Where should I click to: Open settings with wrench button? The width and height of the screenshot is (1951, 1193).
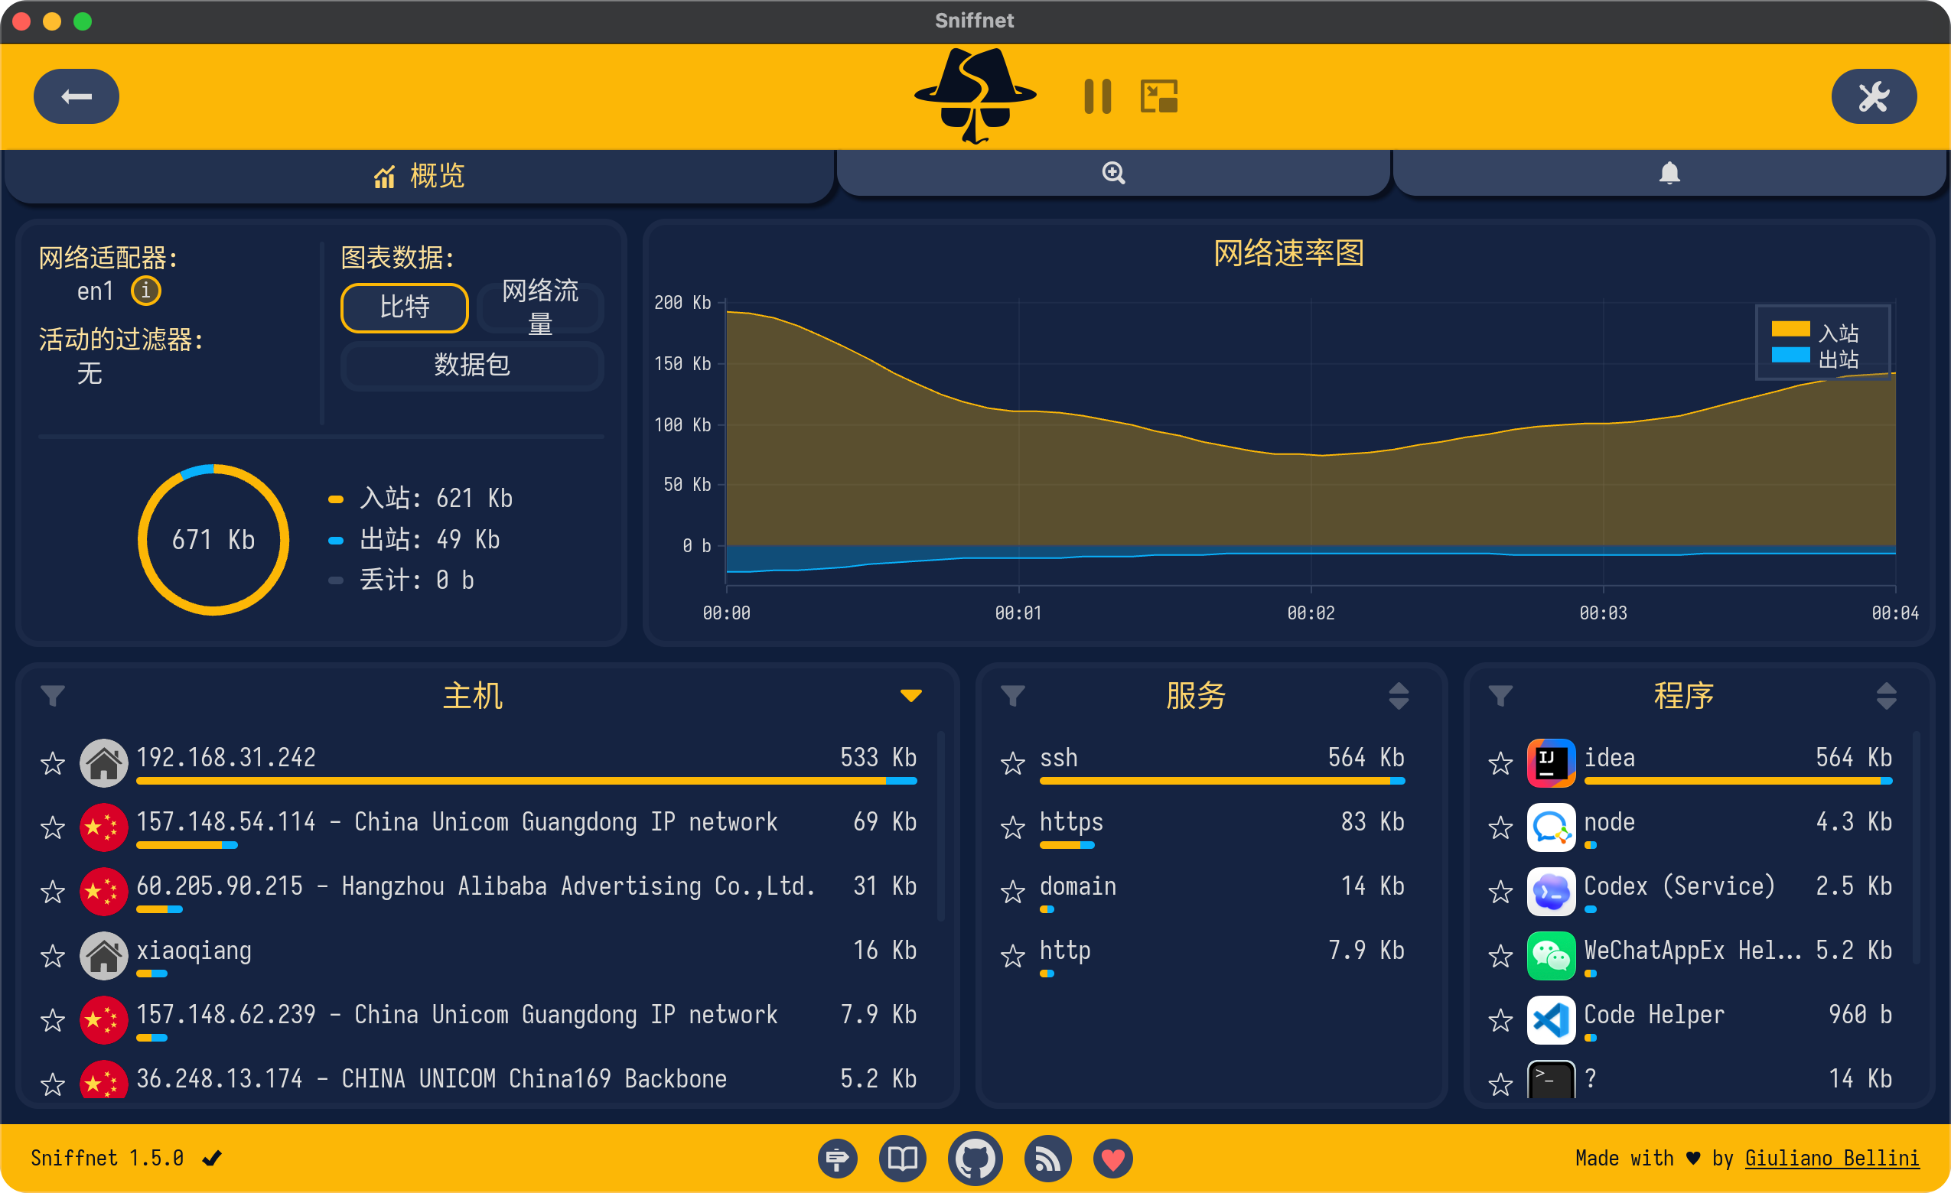pos(1874,96)
